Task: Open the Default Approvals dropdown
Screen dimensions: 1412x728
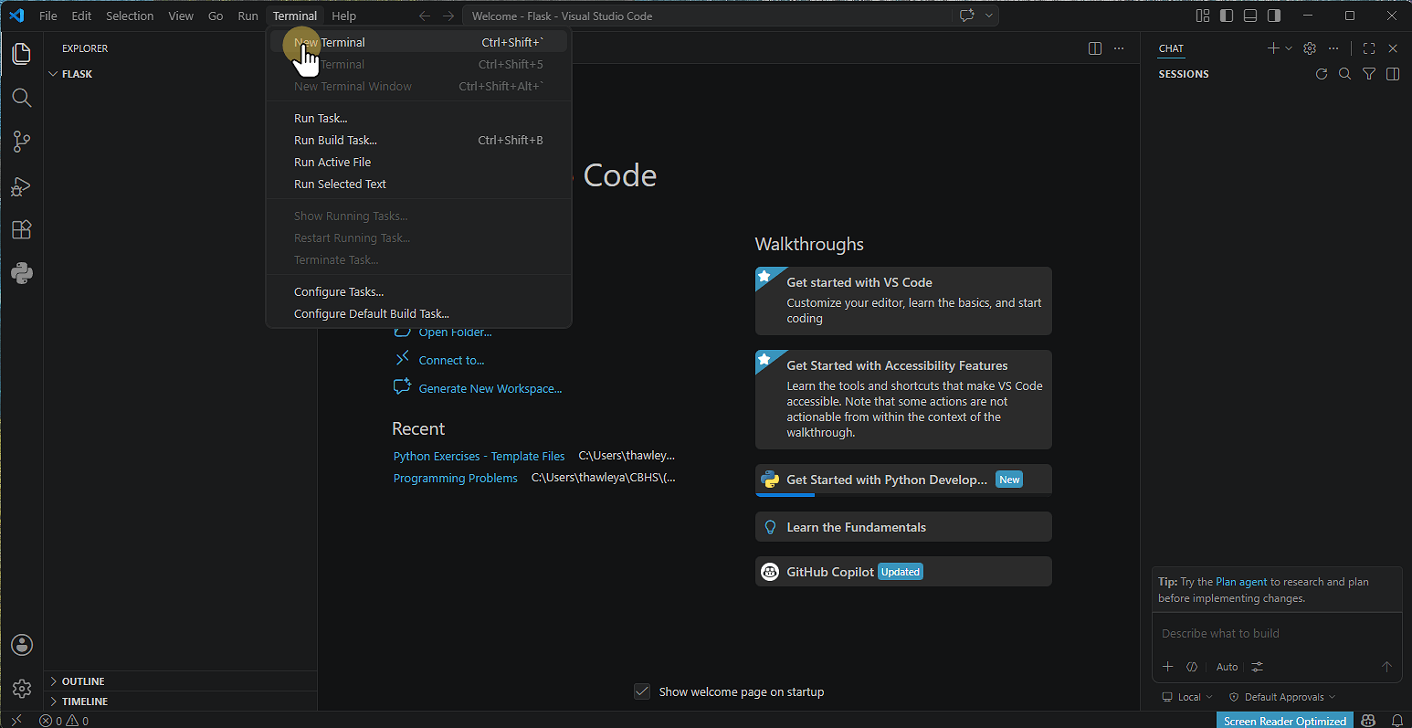Action: click(1282, 697)
